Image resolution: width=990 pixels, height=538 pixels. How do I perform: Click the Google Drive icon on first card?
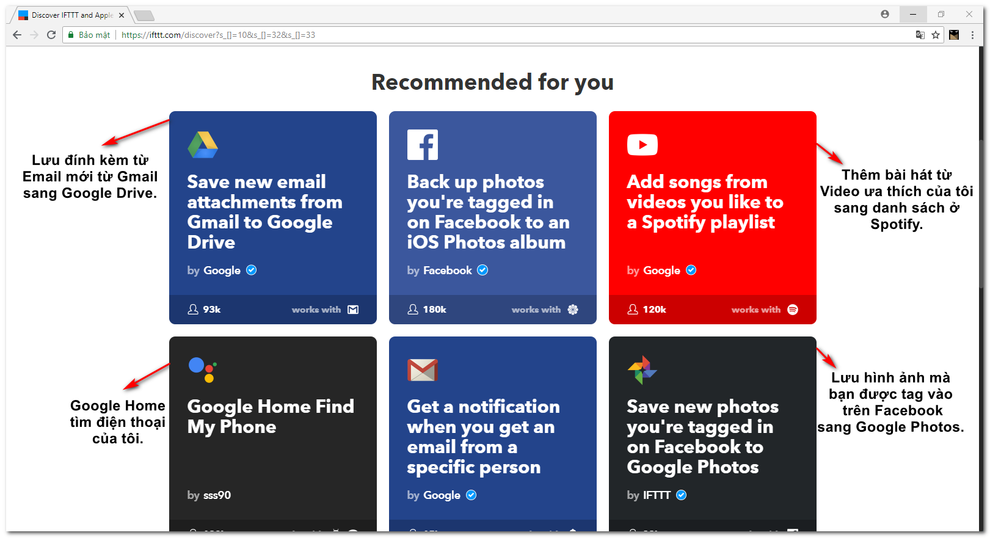tap(203, 145)
